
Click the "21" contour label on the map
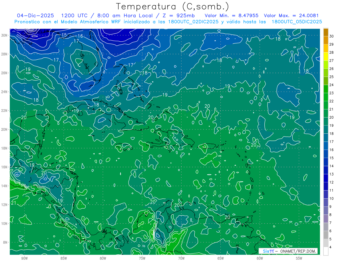[x=14, y=203]
